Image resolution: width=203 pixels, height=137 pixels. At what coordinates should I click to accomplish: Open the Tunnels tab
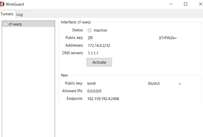(7, 14)
